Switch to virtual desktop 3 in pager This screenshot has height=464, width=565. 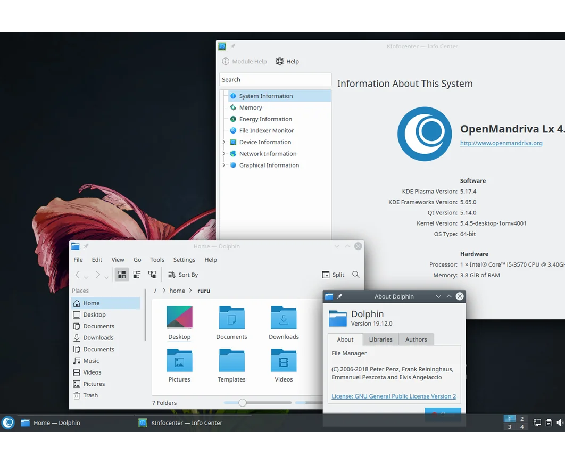[x=510, y=427]
